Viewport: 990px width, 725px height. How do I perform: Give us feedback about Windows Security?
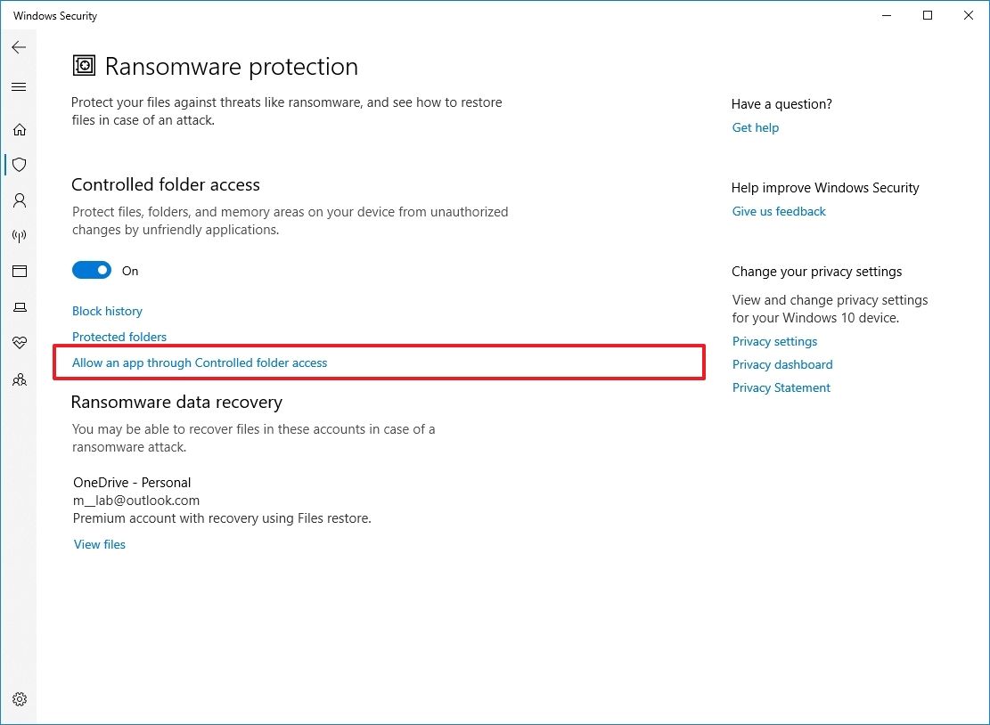[779, 211]
